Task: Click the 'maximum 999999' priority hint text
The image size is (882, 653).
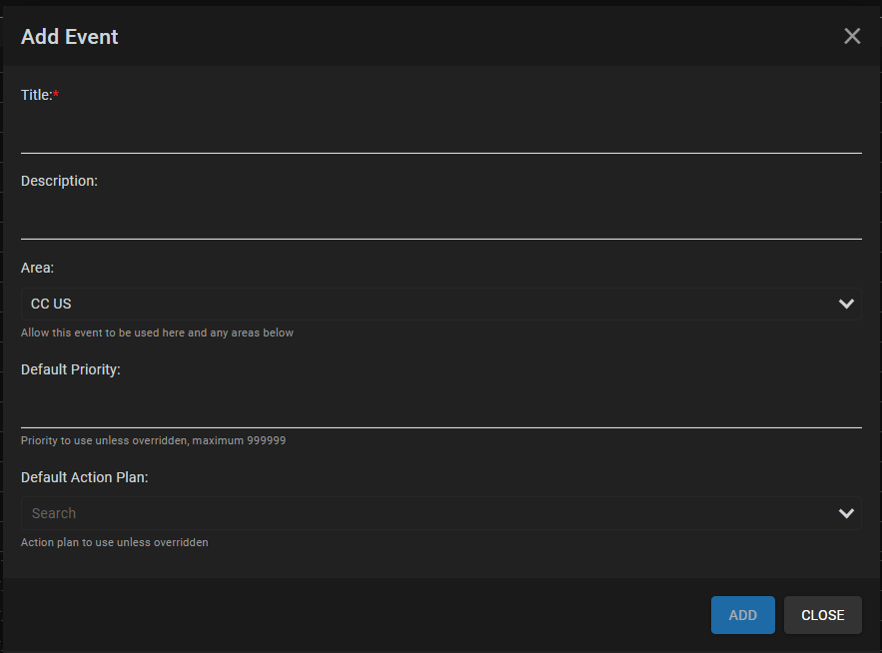Action: 239,440
